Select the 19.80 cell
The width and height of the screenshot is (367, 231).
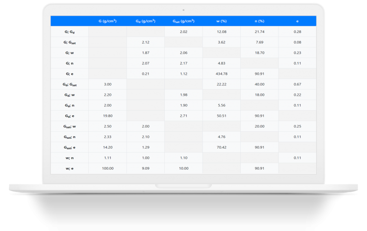[x=107, y=116]
